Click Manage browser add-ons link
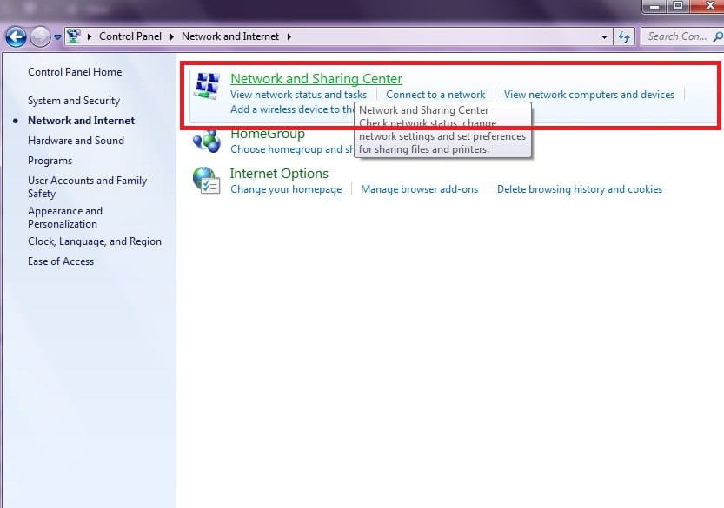724x508 pixels. (419, 189)
